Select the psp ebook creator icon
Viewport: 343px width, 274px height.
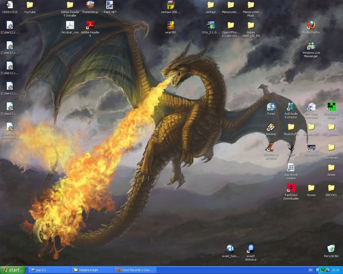(x=291, y=168)
